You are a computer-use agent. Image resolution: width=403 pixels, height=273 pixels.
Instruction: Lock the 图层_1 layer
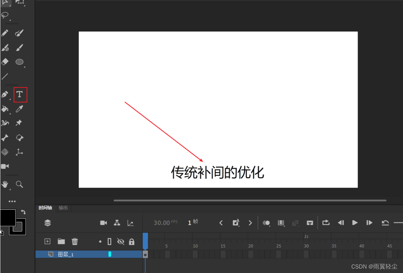point(132,241)
